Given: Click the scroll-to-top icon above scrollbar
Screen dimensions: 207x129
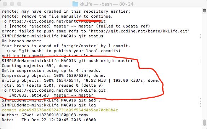Looking at the screenshot, I should point(205,11).
